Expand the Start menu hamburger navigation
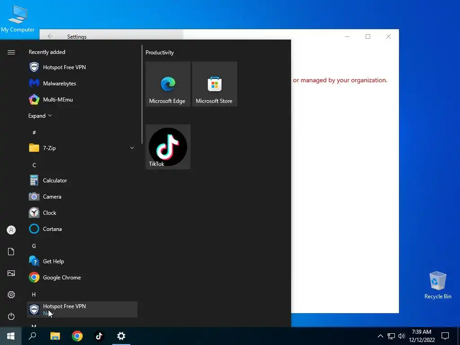Image resolution: width=460 pixels, height=345 pixels. point(11,52)
